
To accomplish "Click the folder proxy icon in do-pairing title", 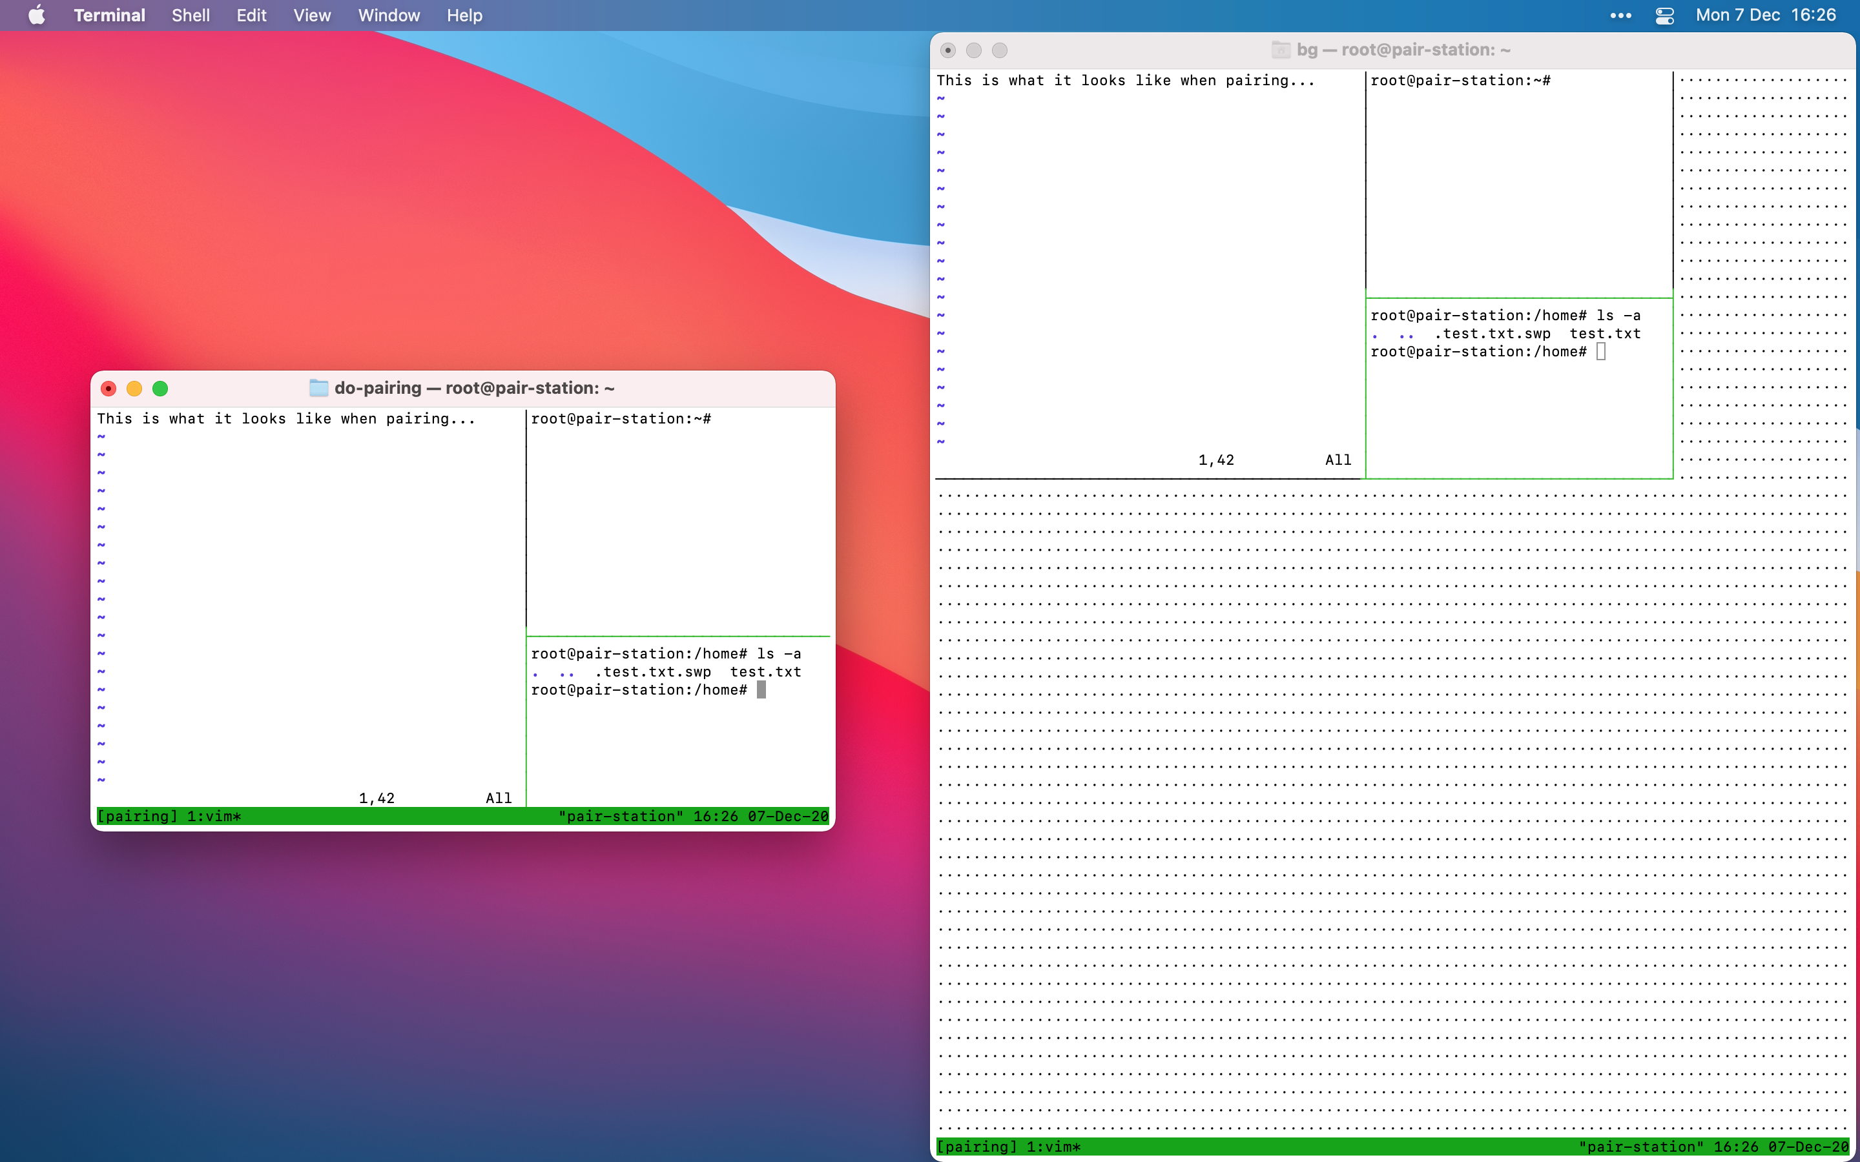I will click(318, 388).
